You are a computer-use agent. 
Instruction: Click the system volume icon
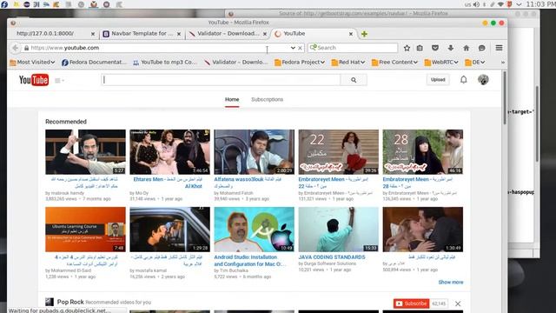point(477,4)
